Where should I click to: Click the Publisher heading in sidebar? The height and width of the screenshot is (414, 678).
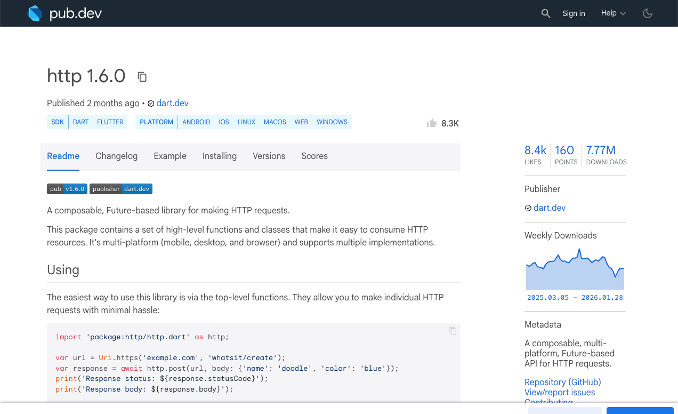(x=543, y=189)
